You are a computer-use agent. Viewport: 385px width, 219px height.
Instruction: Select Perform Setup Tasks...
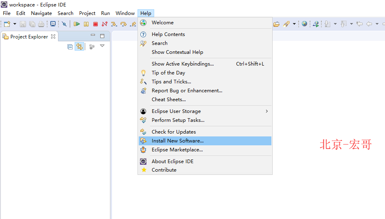[205, 120]
